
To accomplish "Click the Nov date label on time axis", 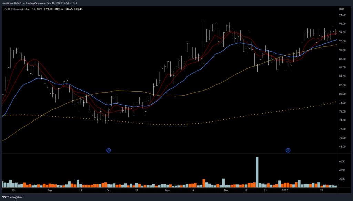I will pyautogui.click(x=168, y=190).
